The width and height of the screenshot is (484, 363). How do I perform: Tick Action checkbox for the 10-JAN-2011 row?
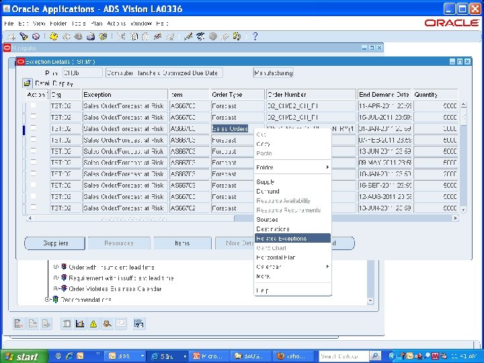[x=34, y=173]
